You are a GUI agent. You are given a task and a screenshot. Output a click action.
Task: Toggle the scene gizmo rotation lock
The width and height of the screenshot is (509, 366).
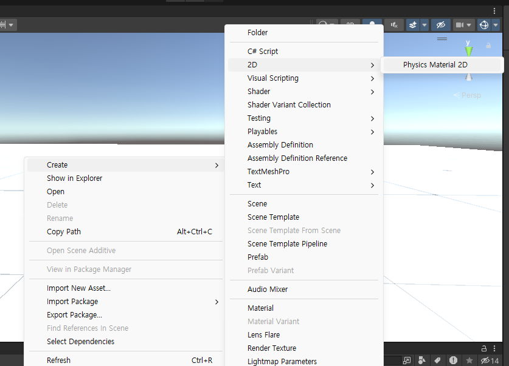[x=488, y=46]
